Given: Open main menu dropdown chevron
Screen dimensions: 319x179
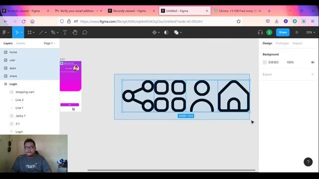Looking at the screenshot, I should click(8, 32).
